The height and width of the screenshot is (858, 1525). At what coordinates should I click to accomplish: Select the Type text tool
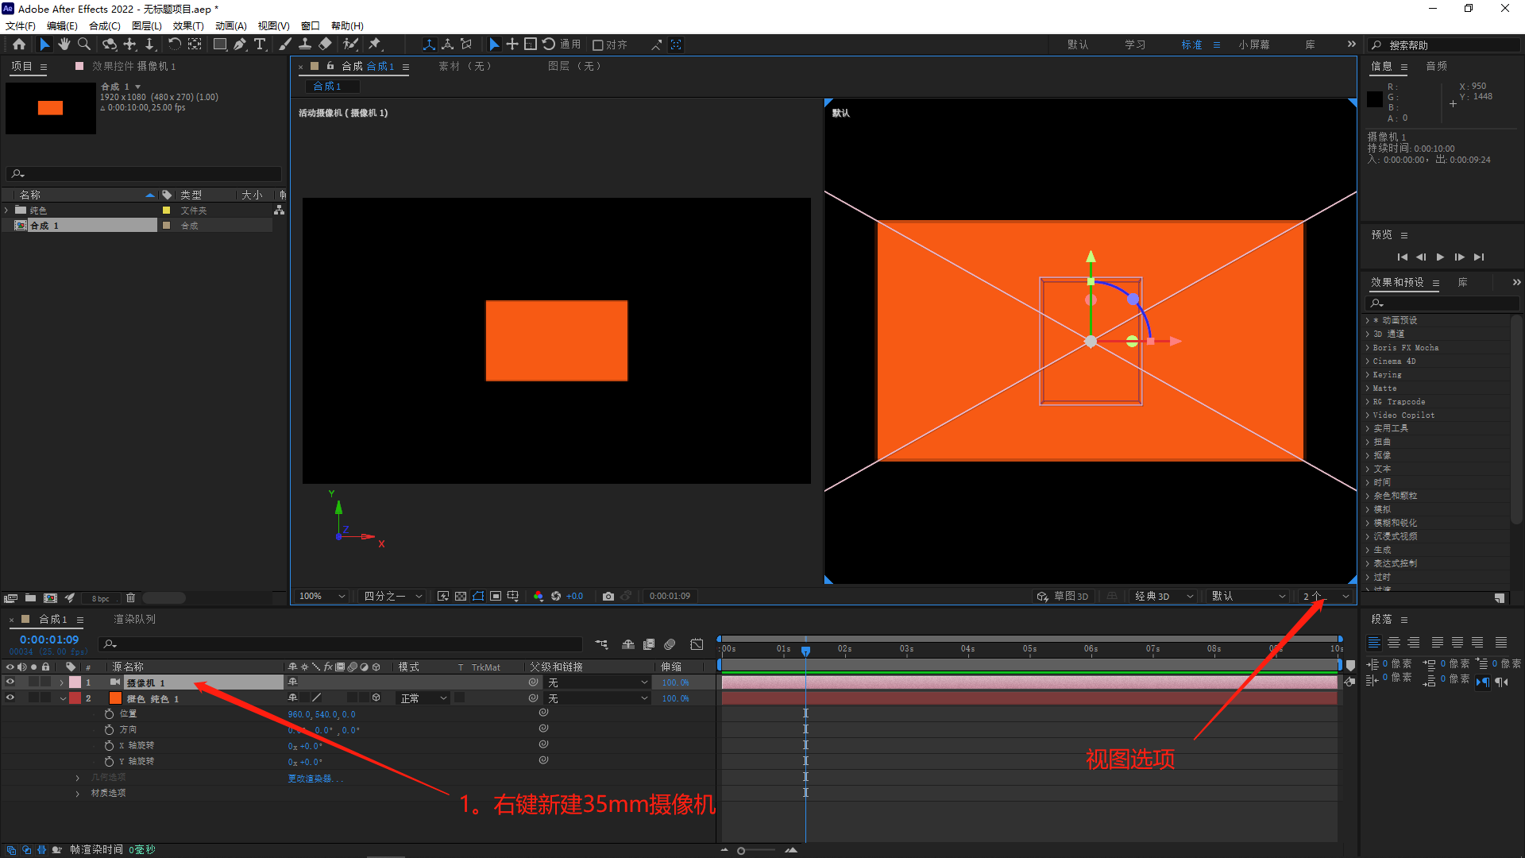coord(260,44)
